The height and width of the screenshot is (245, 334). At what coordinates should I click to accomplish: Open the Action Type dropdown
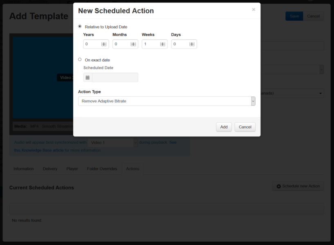coord(167,101)
